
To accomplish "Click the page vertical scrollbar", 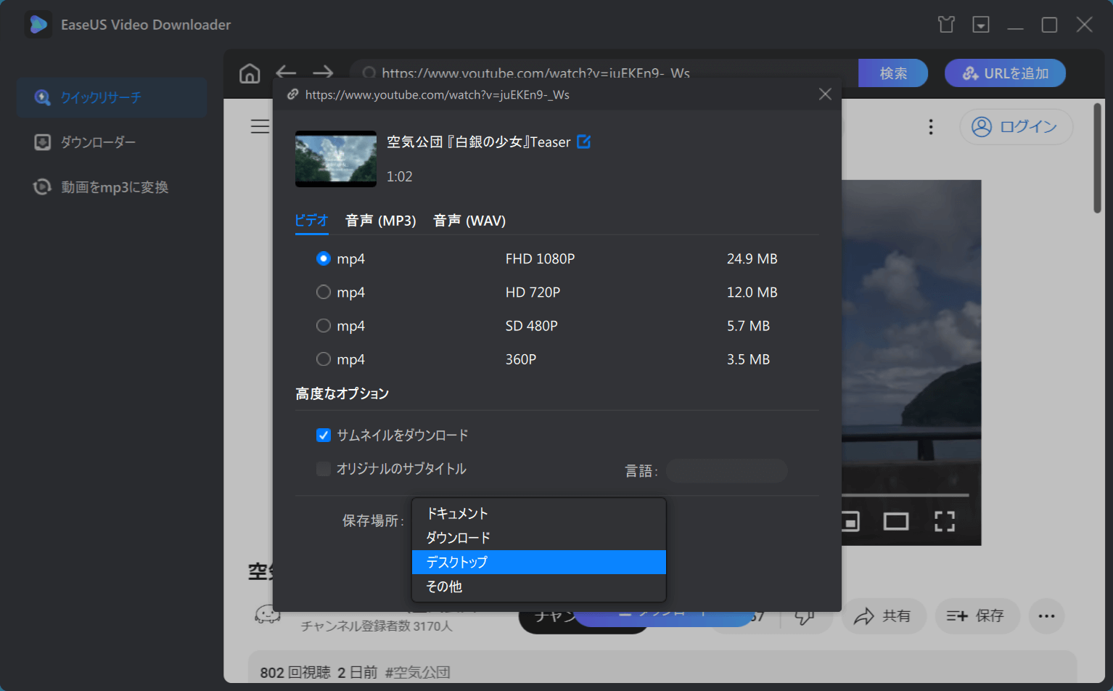I will pyautogui.click(x=1098, y=158).
